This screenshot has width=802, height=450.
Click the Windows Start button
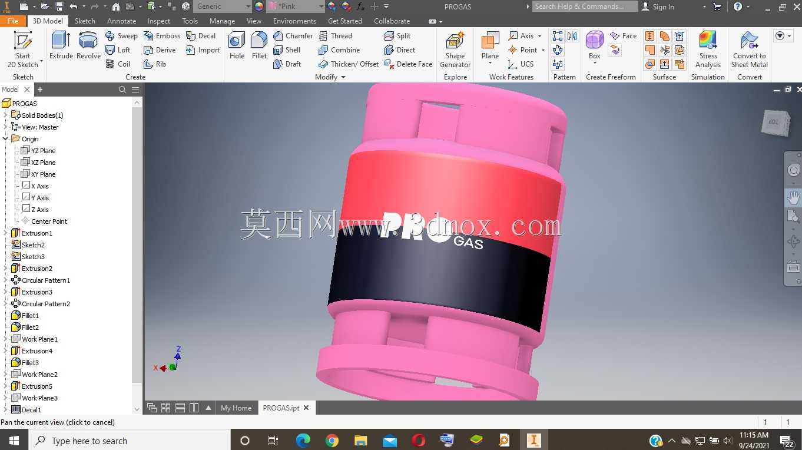pos(14,441)
